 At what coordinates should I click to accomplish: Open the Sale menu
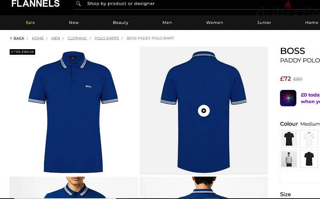pos(30,23)
